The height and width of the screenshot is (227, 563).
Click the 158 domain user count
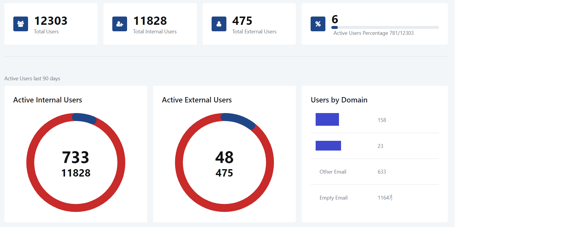[382, 120]
